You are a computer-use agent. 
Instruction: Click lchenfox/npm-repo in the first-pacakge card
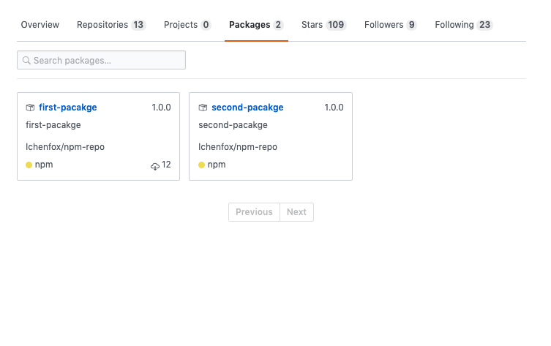[x=65, y=147]
